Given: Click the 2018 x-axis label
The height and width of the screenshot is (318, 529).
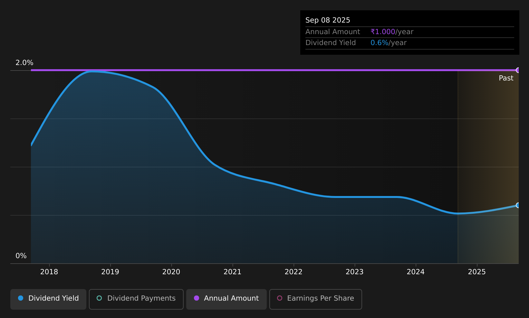Looking at the screenshot, I should pyautogui.click(x=49, y=272).
